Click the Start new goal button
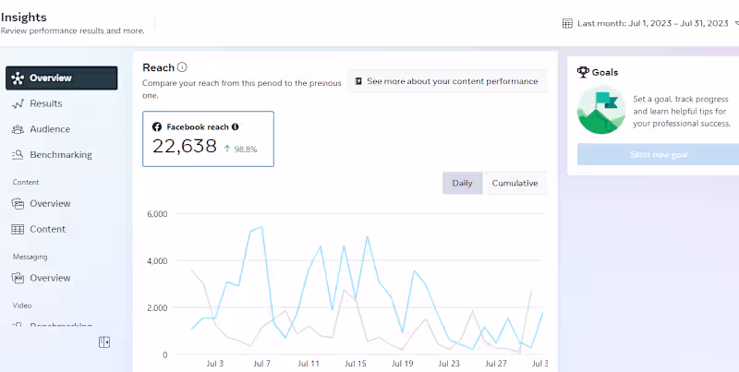The height and width of the screenshot is (372, 739). 656,154
